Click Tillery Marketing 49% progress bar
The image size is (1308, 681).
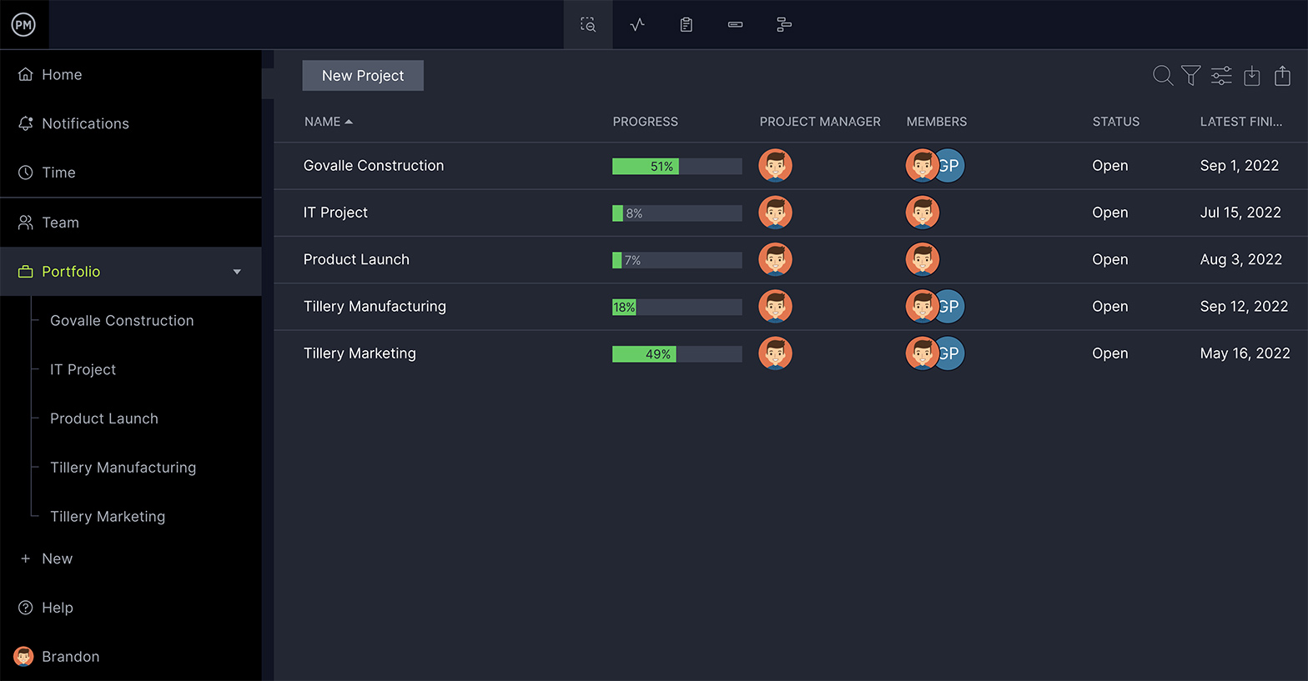click(677, 354)
